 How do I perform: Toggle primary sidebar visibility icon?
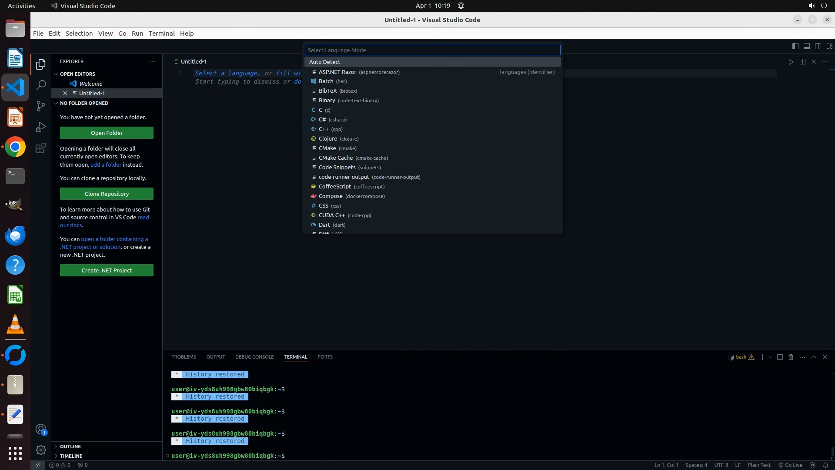(795, 46)
